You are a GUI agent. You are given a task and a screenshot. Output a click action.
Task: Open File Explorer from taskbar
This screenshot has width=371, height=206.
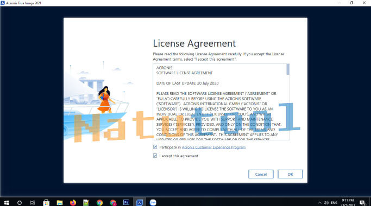point(59,202)
